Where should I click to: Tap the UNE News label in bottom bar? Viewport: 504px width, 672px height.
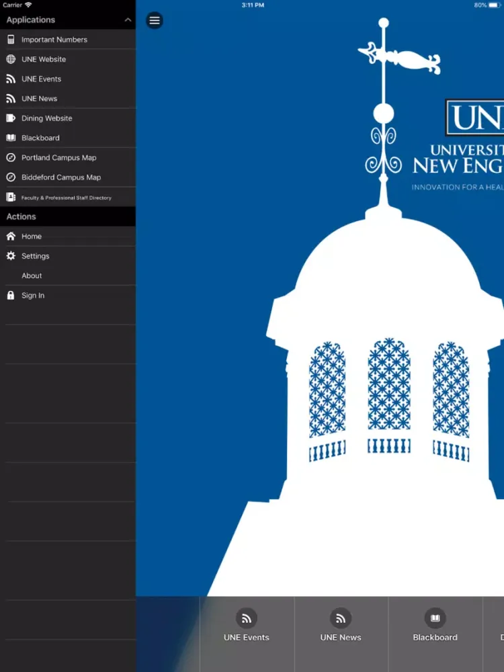pos(341,637)
